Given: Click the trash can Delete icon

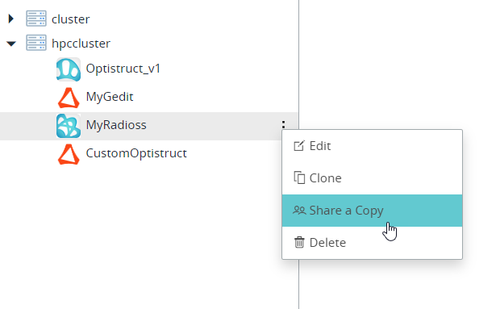Looking at the screenshot, I should pos(299,242).
